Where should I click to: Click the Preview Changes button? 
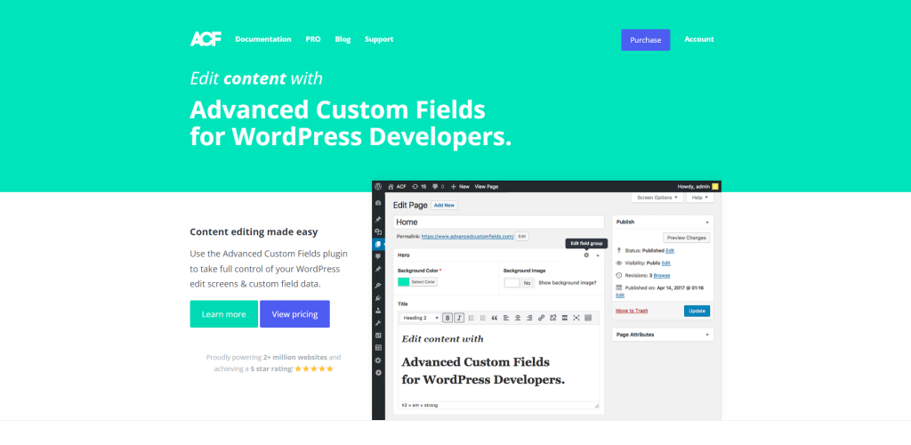(x=686, y=238)
